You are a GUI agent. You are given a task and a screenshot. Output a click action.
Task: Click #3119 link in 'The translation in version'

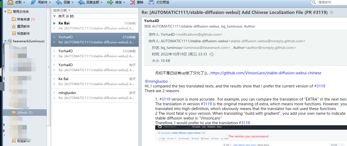pos(206,104)
